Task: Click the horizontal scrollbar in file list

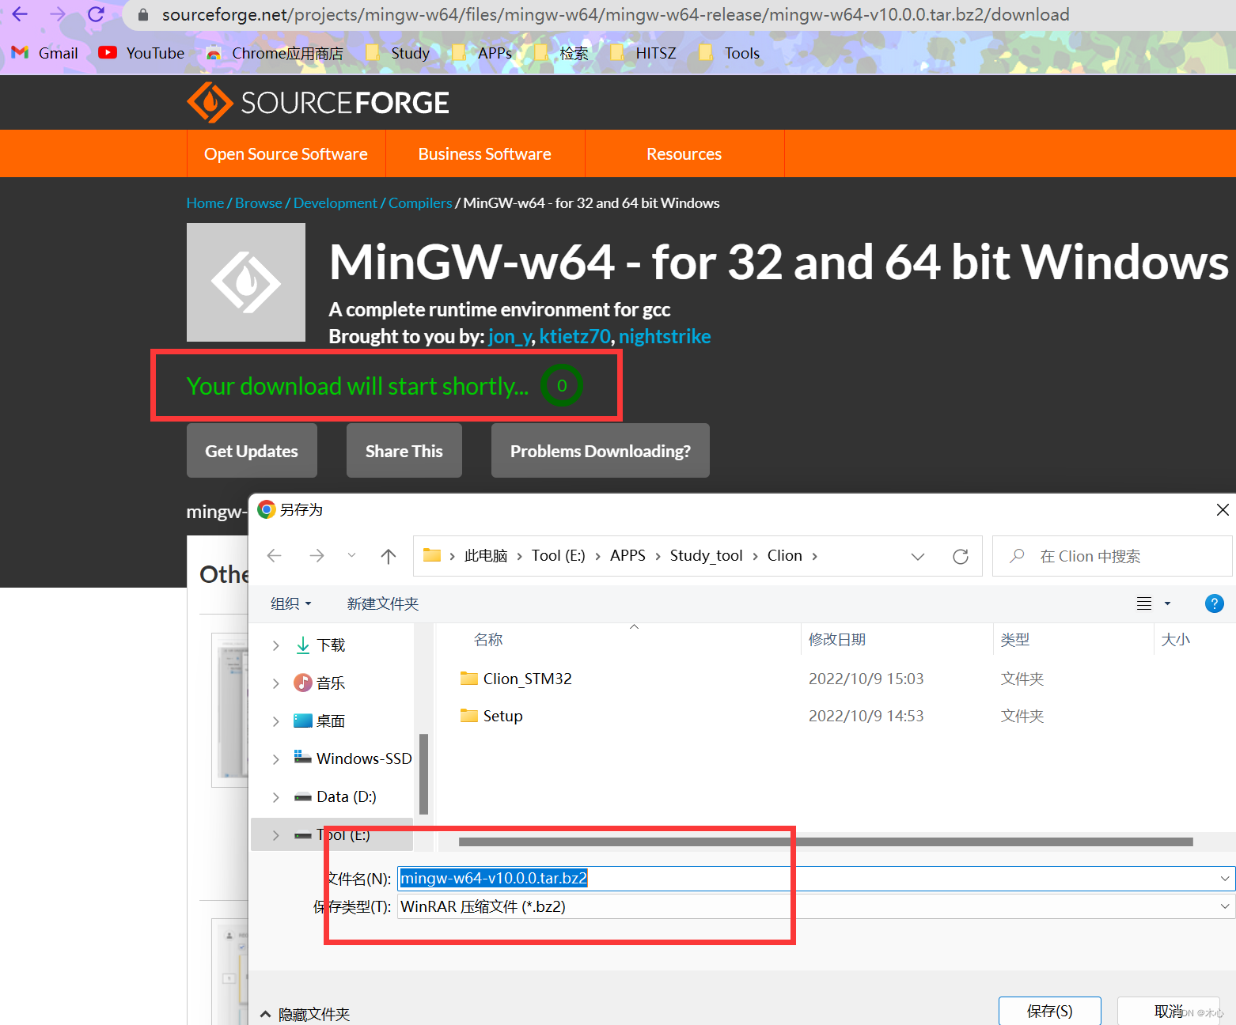Action: (x=826, y=842)
